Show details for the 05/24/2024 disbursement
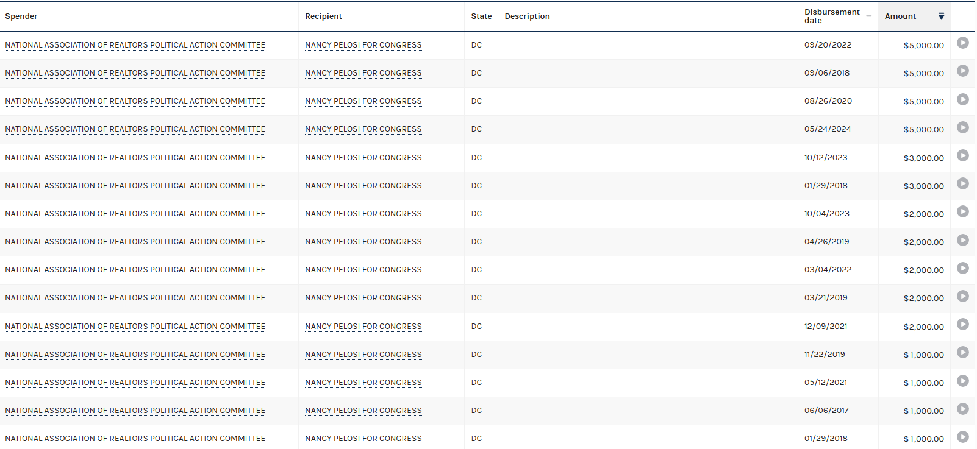 point(962,127)
